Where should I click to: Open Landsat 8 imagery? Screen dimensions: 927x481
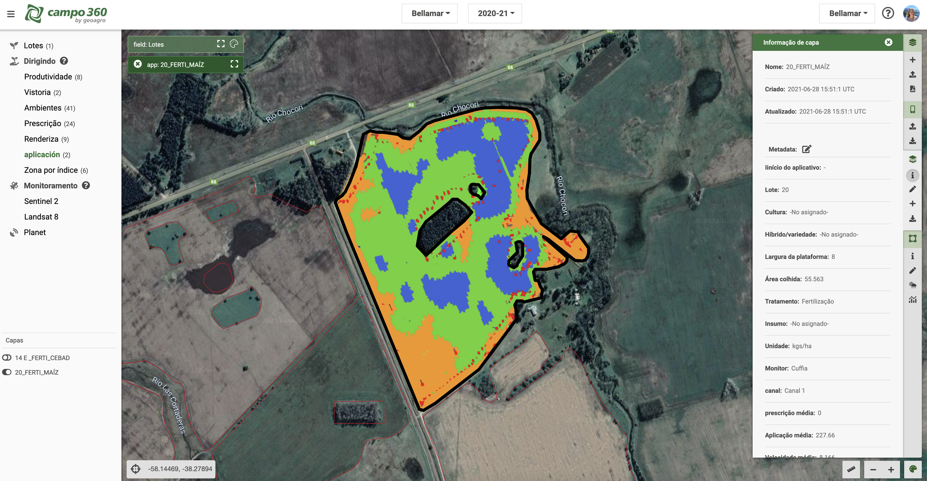tap(41, 217)
